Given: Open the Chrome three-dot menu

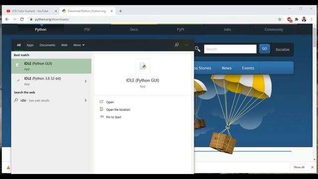Looking at the screenshot, I should pyautogui.click(x=312, y=19).
